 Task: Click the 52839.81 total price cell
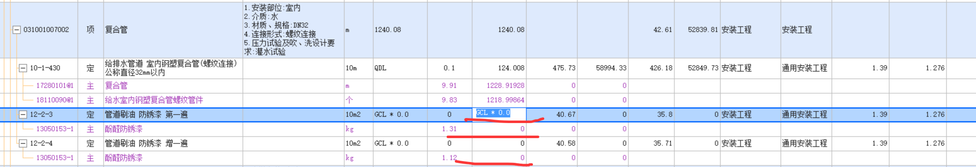tap(697, 30)
